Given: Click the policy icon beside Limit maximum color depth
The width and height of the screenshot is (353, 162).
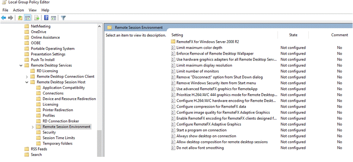Looking at the screenshot, I should pos(173,47).
